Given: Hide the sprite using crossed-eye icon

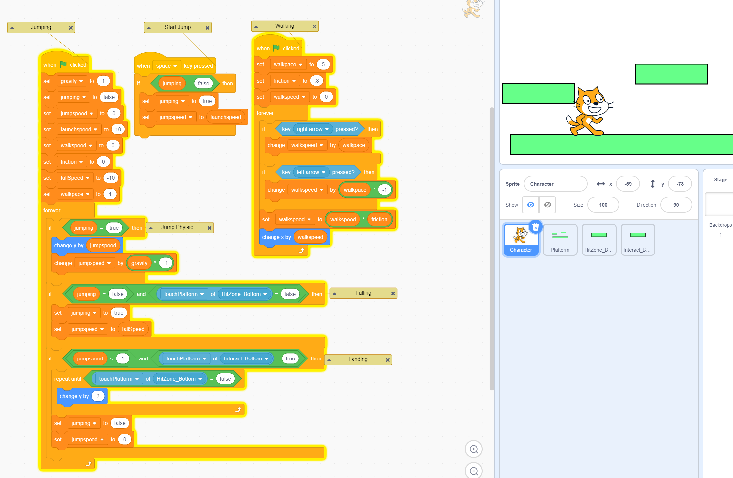Looking at the screenshot, I should 547,205.
